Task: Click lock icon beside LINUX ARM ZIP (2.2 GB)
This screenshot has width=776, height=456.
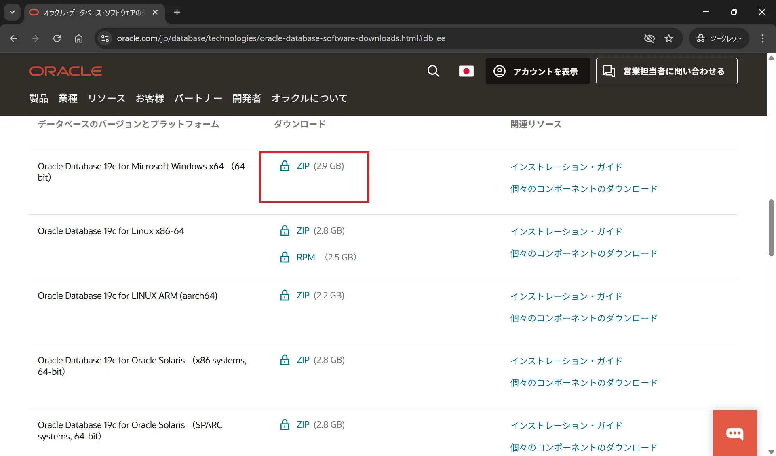Action: [x=285, y=295]
